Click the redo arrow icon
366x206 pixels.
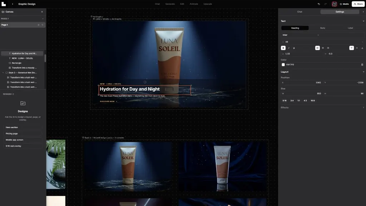325,4
